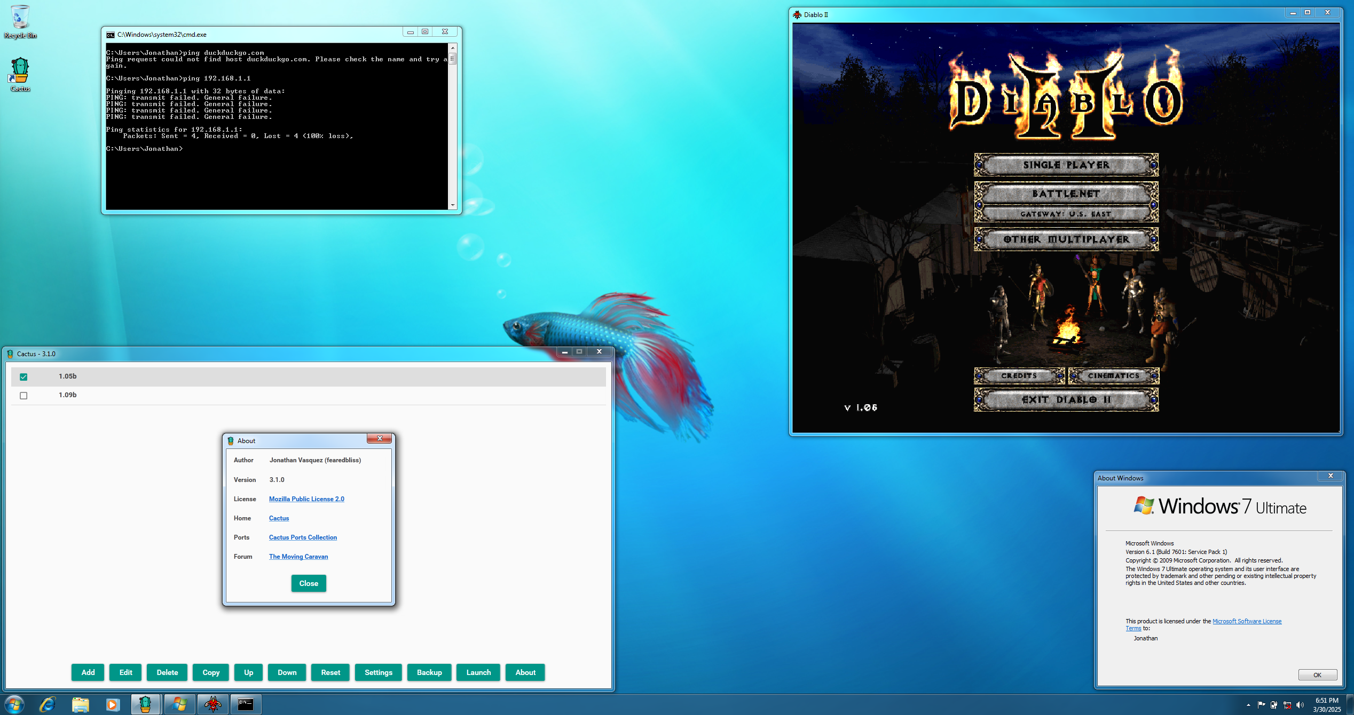
Task: Click the Copy button in Cactus
Action: point(211,672)
